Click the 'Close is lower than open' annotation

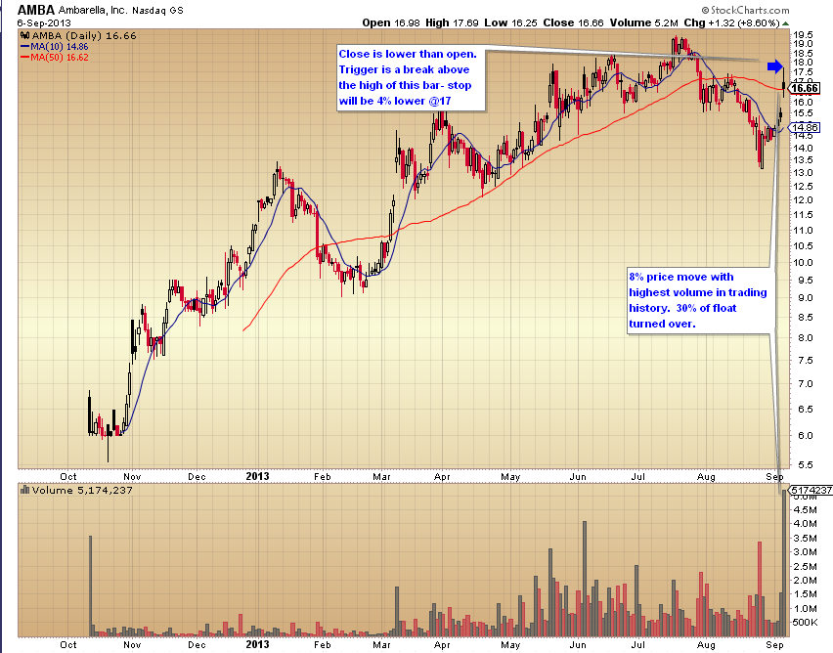click(x=412, y=77)
